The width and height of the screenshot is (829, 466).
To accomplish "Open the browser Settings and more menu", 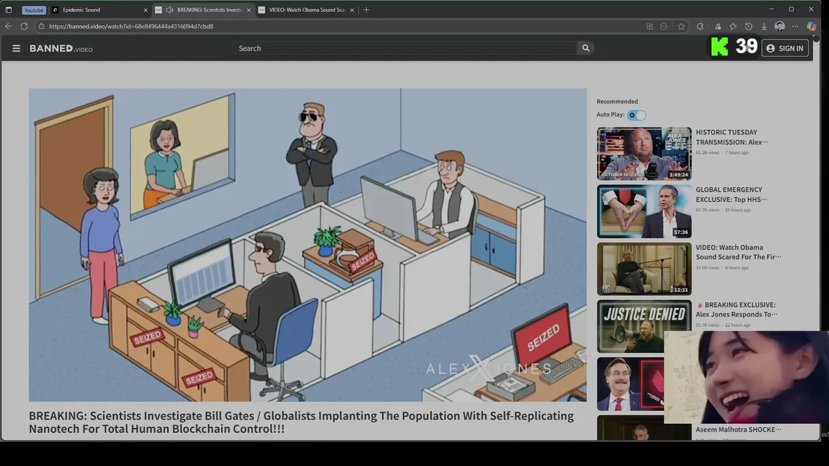I will [x=795, y=27].
